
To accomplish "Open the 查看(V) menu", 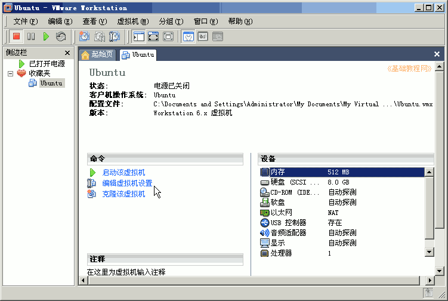I will 95,21.
